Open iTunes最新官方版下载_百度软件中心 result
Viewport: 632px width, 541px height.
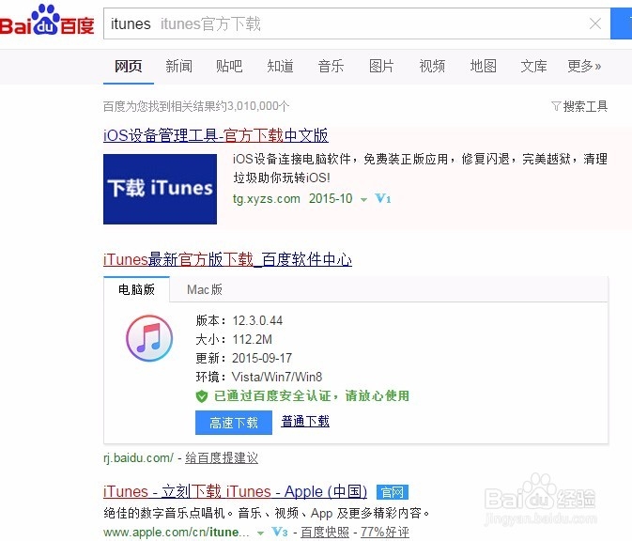[228, 259]
